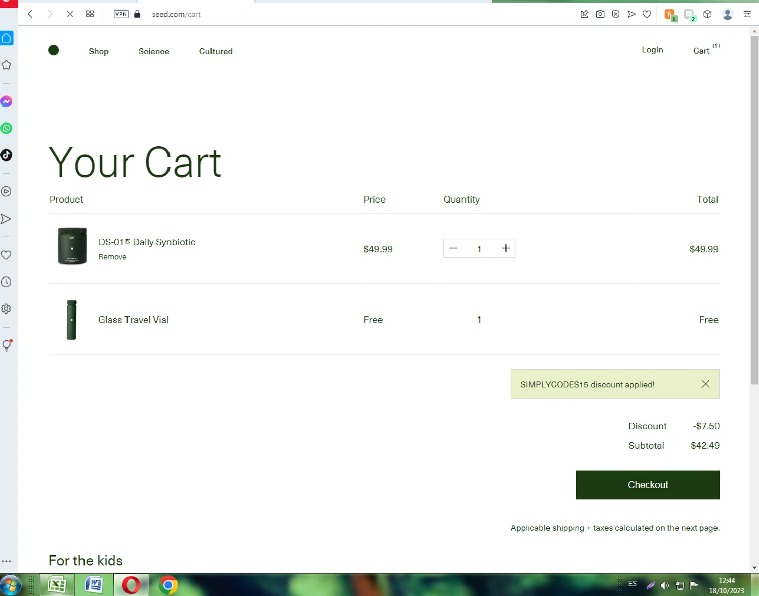
Task: Open the Cultured menu
Action: pyautogui.click(x=216, y=51)
